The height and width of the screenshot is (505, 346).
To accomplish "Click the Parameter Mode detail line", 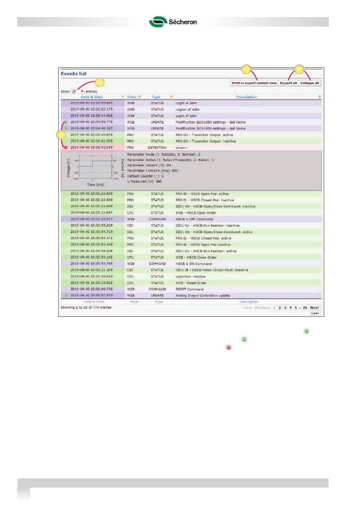I will point(164,154).
